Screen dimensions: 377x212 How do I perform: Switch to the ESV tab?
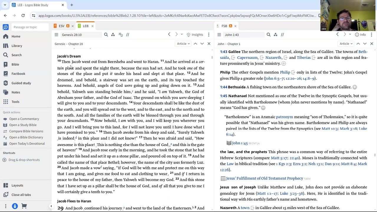(x=62, y=26)
